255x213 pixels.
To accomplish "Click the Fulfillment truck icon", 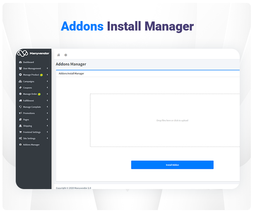I will [x=20, y=101].
